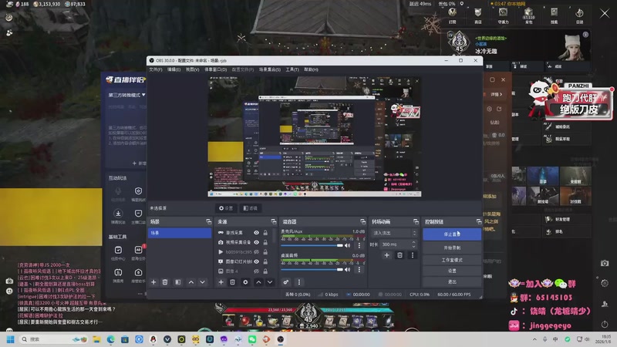The width and height of the screenshot is (617, 347).
Task: Toggle visibility of game capture source
Action: coord(256,233)
